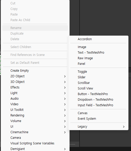Create an Image UI element

pos(98,47)
